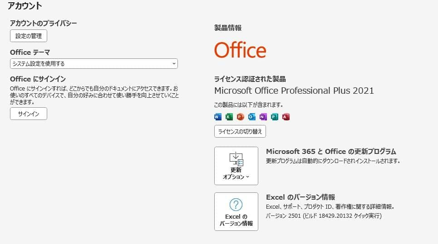Click the Publisher app icon
Viewport: 438px width, 244px height.
[x=274, y=117]
